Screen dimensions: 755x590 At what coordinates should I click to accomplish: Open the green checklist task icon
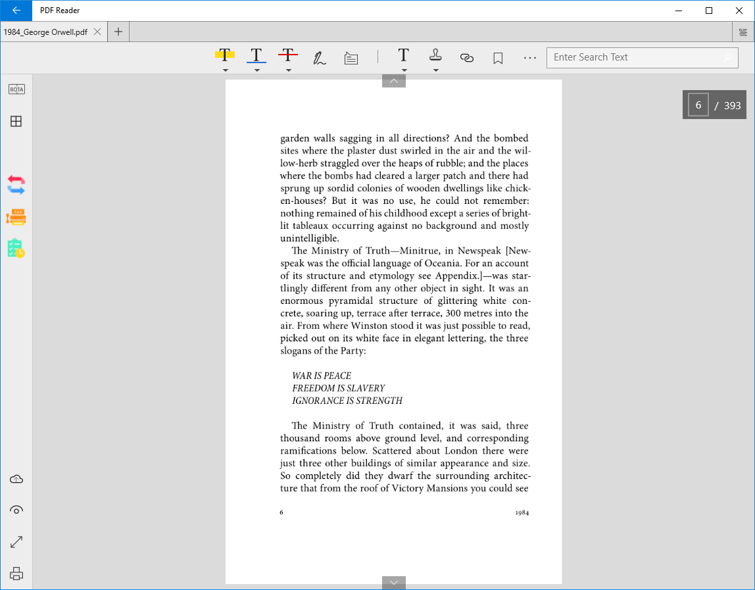[16, 248]
